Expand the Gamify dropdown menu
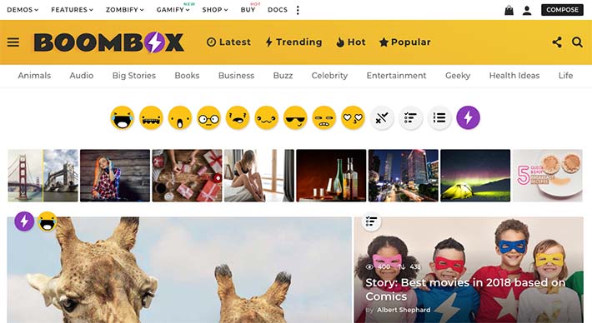The image size is (592, 323). [x=173, y=10]
